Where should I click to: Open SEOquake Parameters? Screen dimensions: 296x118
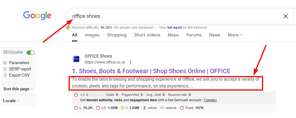click(19, 63)
